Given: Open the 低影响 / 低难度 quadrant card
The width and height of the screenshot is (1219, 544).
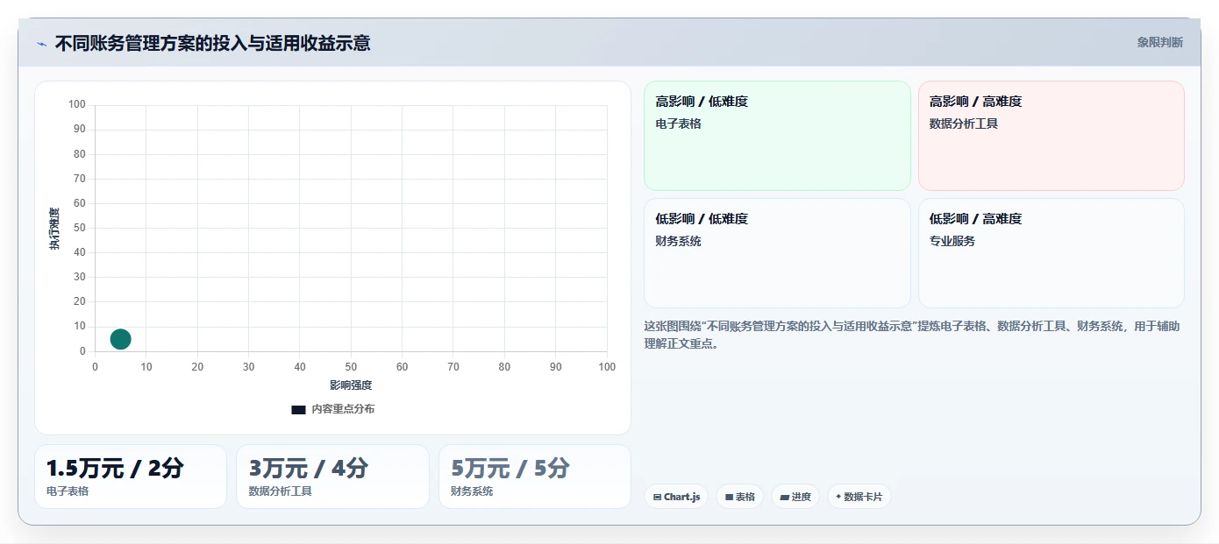Looking at the screenshot, I should (x=778, y=253).
